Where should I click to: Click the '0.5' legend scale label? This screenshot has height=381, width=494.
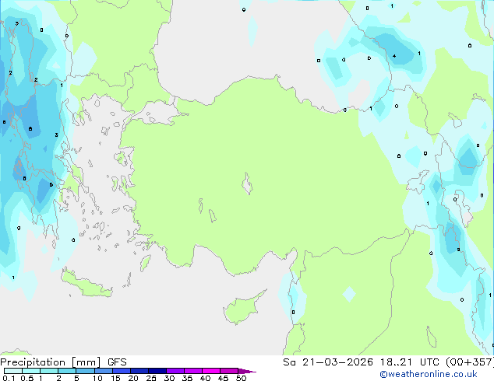27,378
